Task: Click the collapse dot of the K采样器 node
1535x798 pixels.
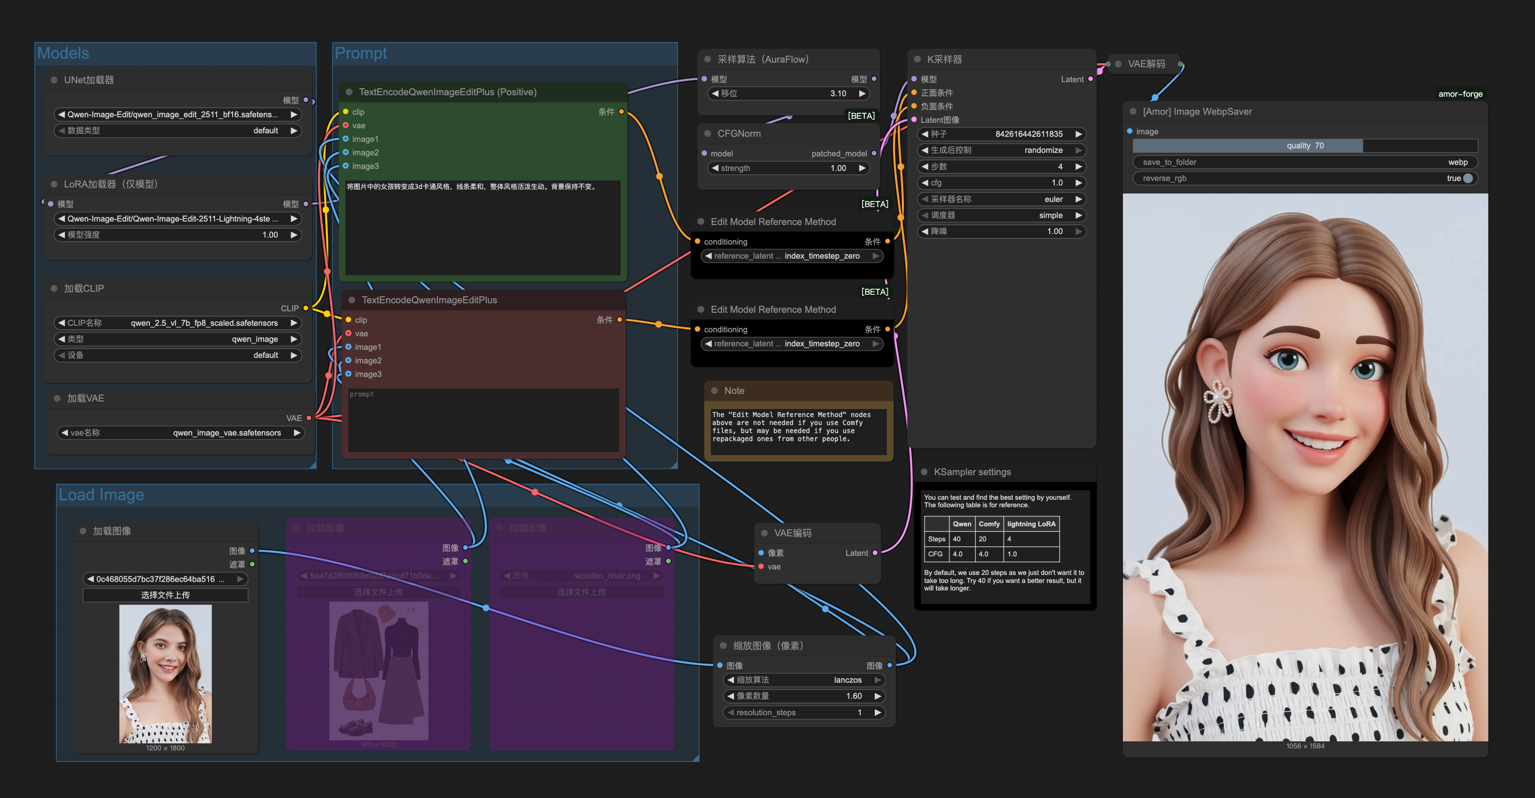Action: pyautogui.click(x=917, y=59)
